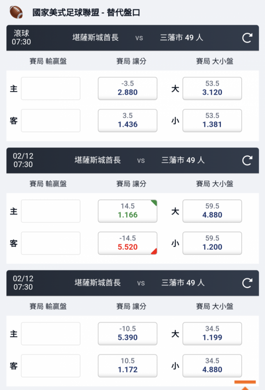
Task: Refresh the live 滾球 match odds
Action: pos(247,38)
